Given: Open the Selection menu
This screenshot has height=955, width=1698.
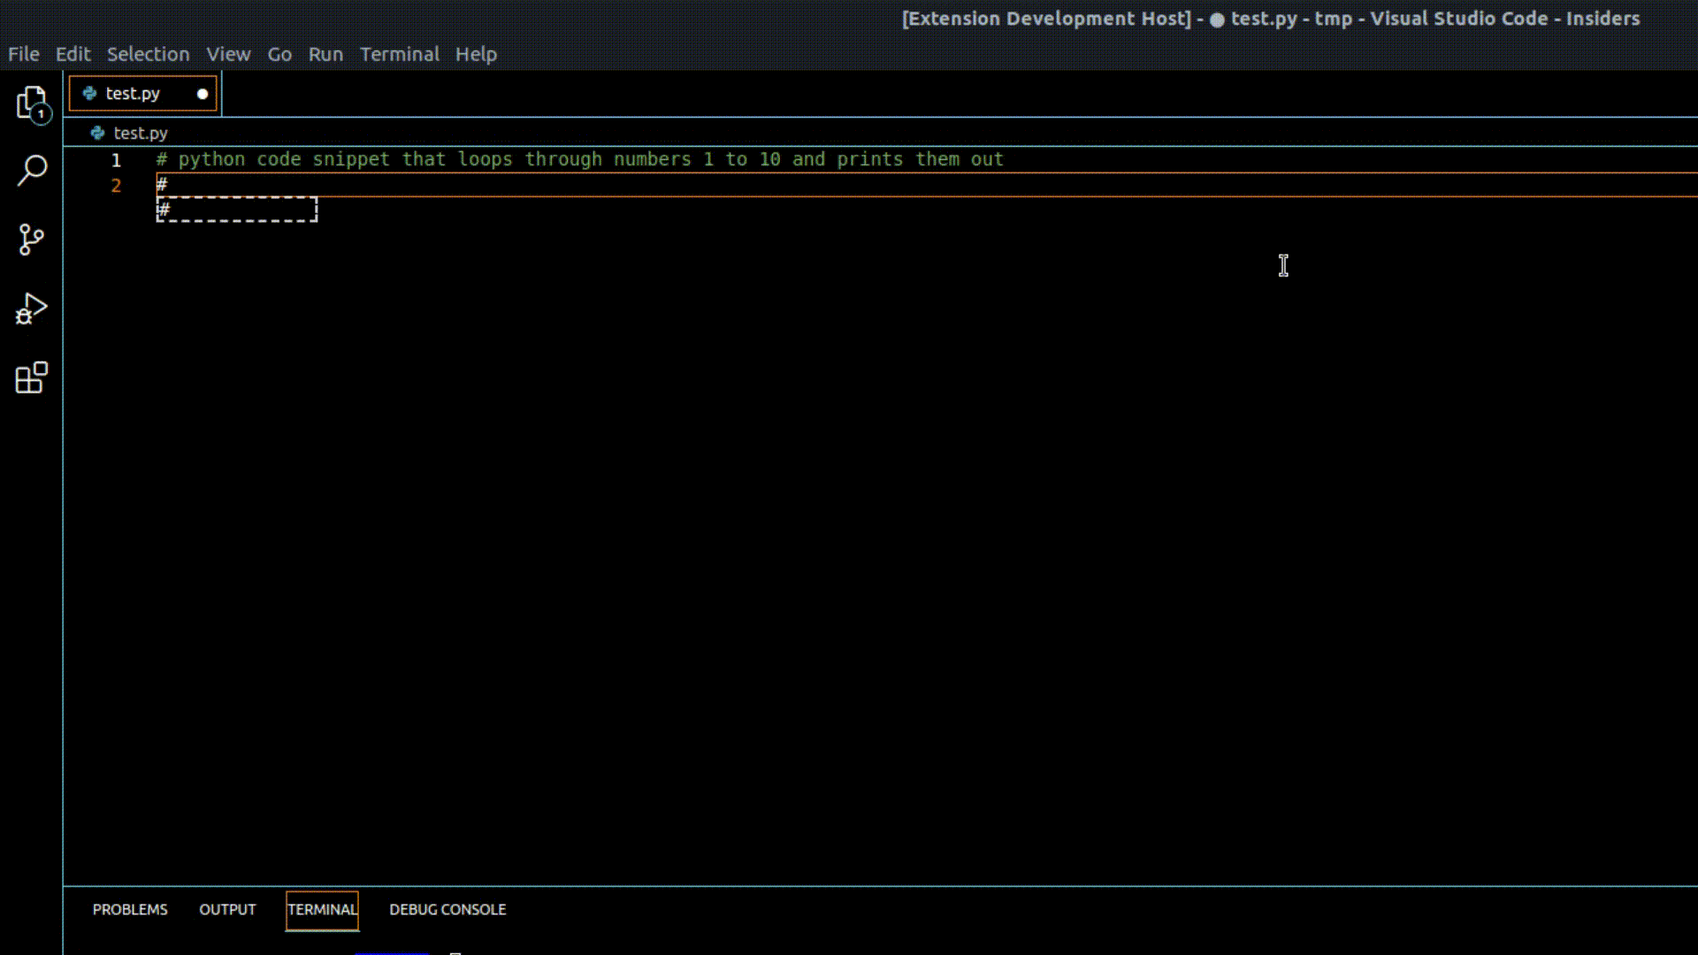Looking at the screenshot, I should tap(148, 54).
